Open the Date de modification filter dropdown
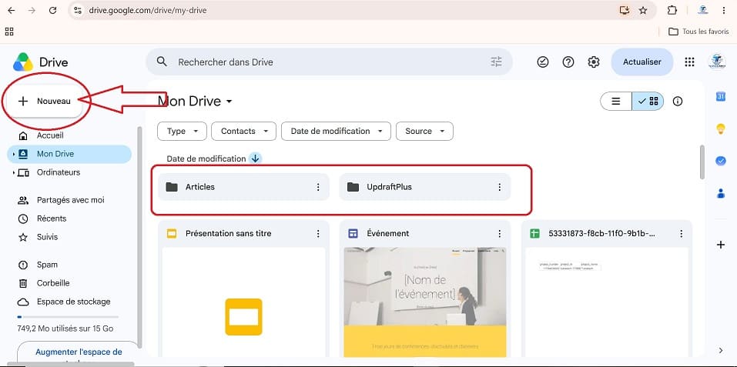 click(336, 132)
